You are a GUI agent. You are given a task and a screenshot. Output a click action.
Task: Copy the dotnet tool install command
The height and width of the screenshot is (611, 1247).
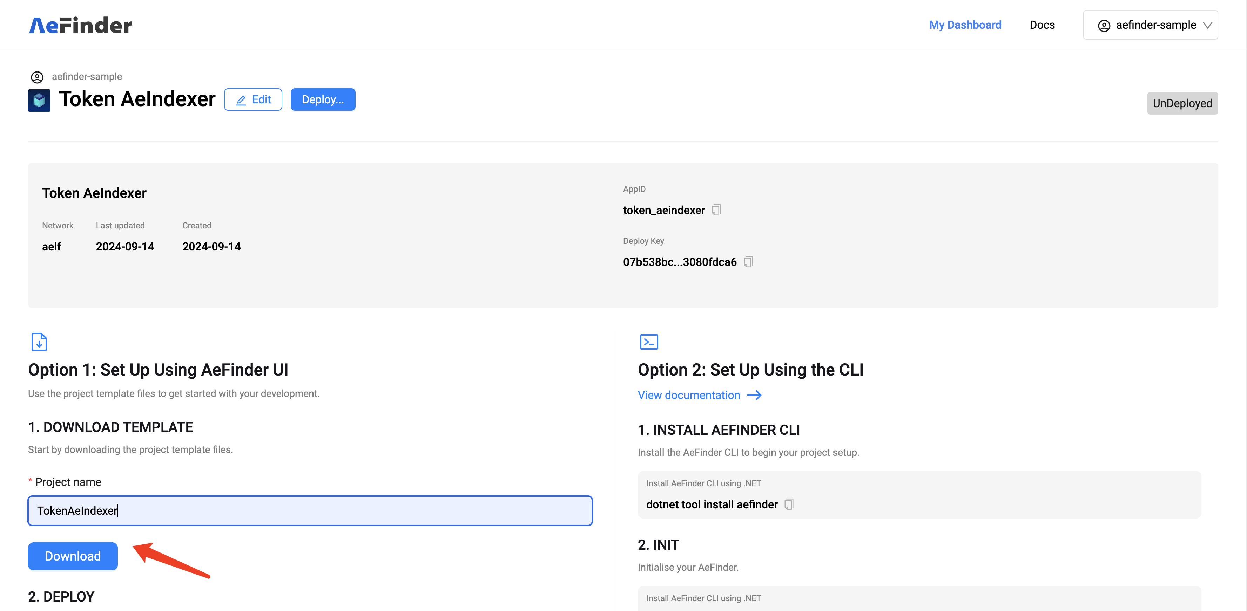(789, 504)
